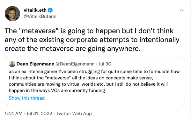Select the word 'intentionally' in the tweet
The width and height of the screenshot is (191, 118).
[159, 40]
